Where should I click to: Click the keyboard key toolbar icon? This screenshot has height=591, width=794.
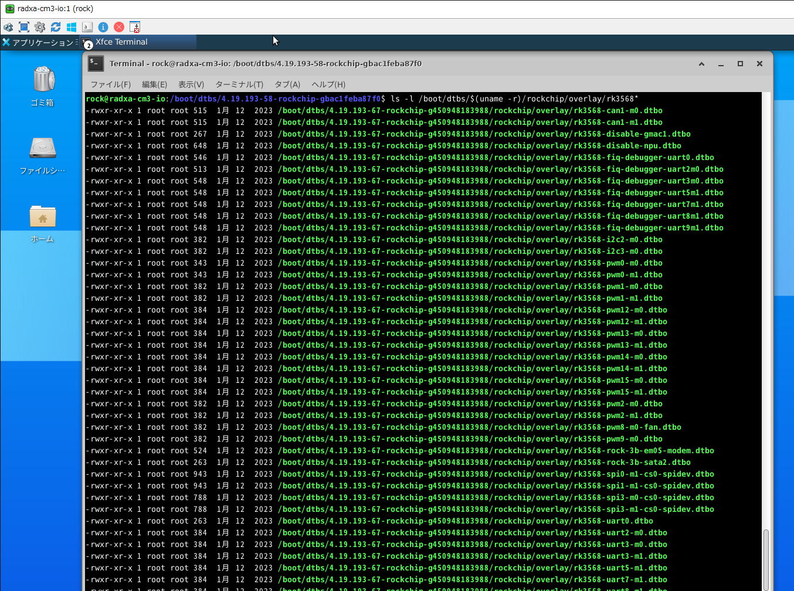(x=87, y=27)
